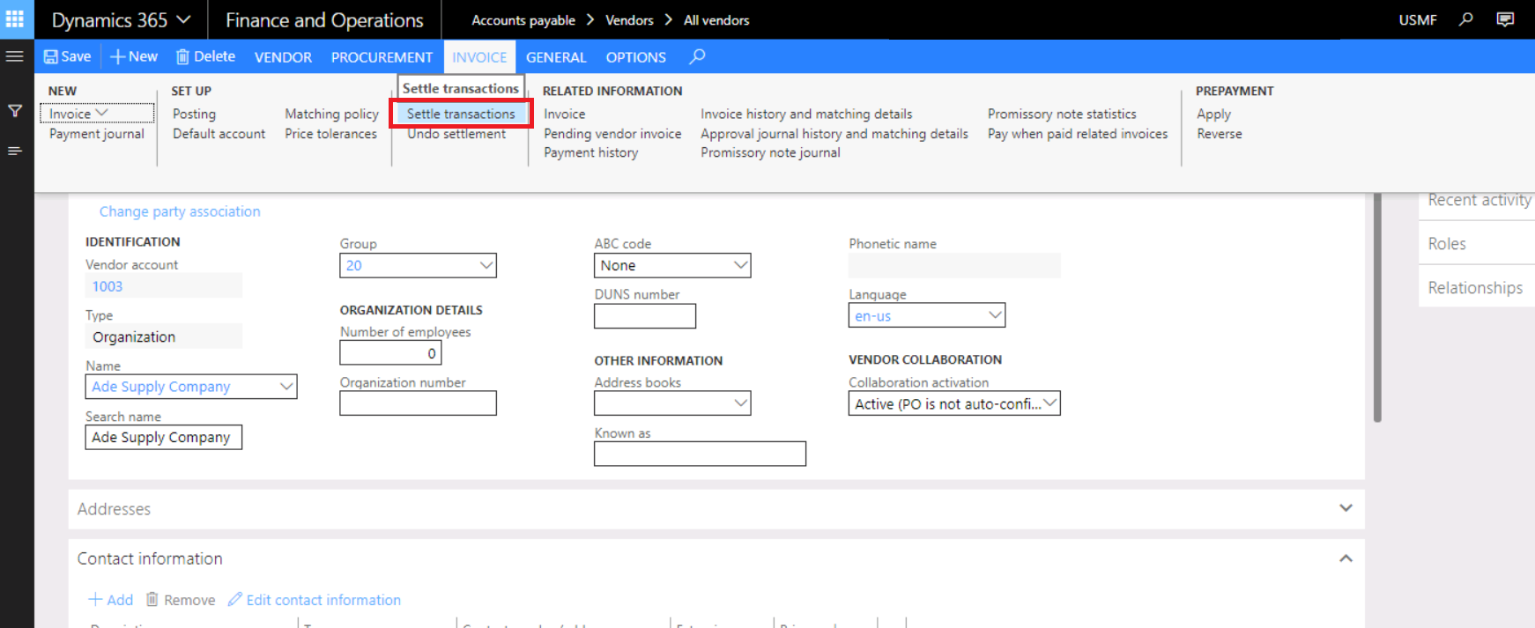Open the messages icon in top bar
This screenshot has width=1535, height=628.
(x=1505, y=19)
